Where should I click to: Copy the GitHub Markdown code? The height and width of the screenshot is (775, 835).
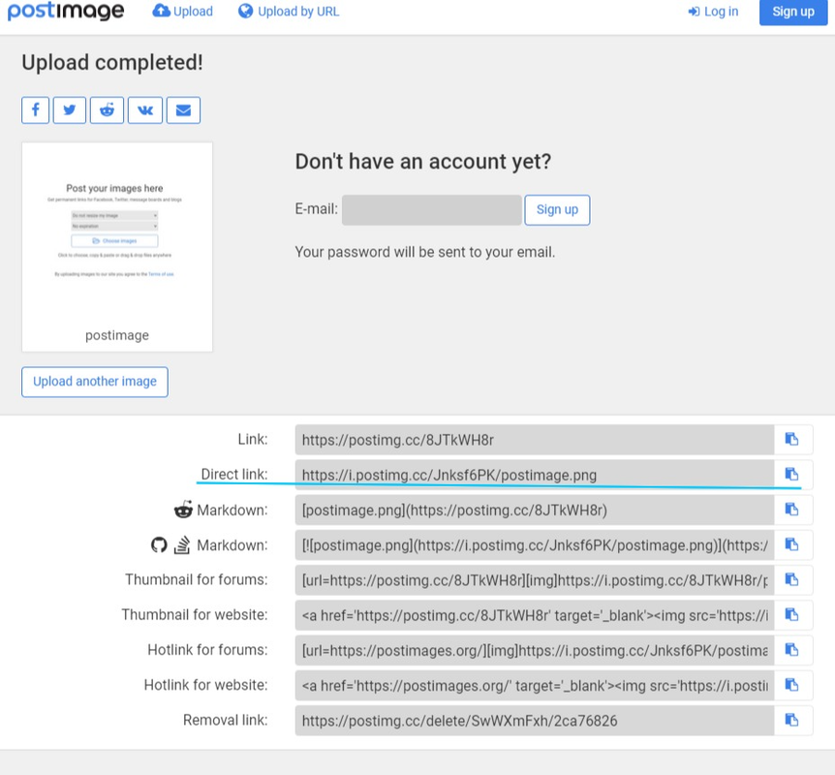coord(791,544)
